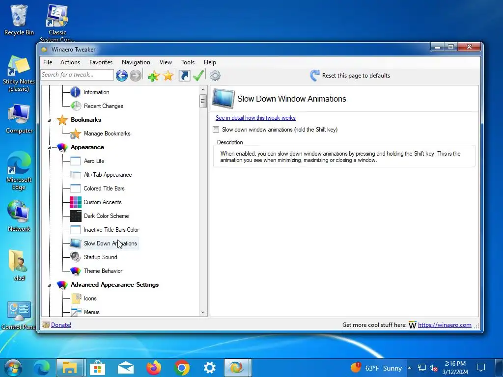Viewport: 503px width, 377px height.
Task: Click the blue Back navigation arrow
Action: (x=122, y=76)
